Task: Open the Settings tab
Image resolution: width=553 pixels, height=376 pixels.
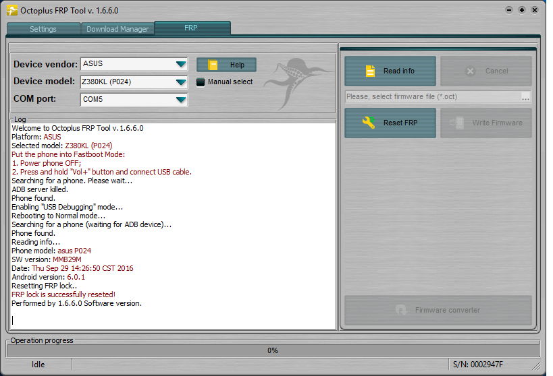Action: click(43, 29)
